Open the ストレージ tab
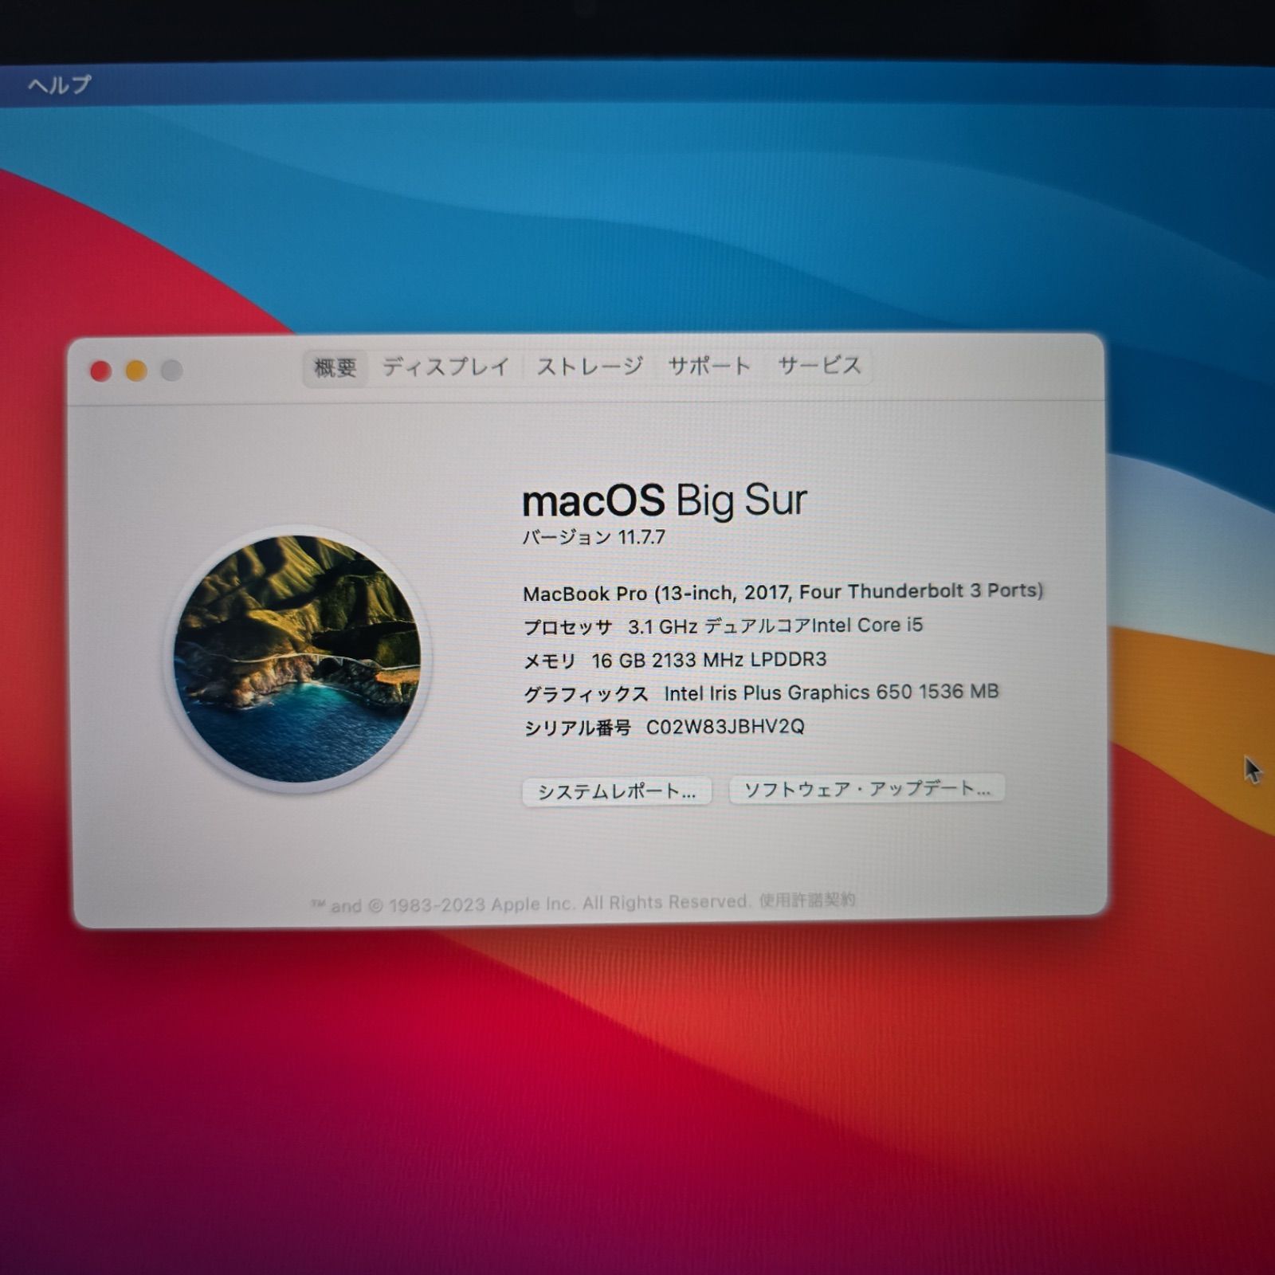This screenshot has width=1275, height=1275. [x=590, y=366]
